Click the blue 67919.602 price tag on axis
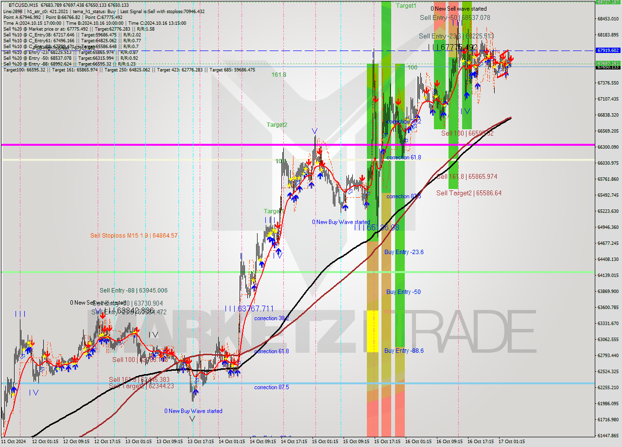Viewport: 622px width, 447px height. 608,50
